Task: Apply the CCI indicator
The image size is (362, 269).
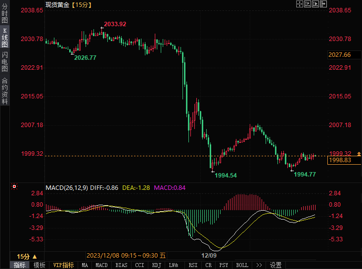Action: pyautogui.click(x=139, y=265)
